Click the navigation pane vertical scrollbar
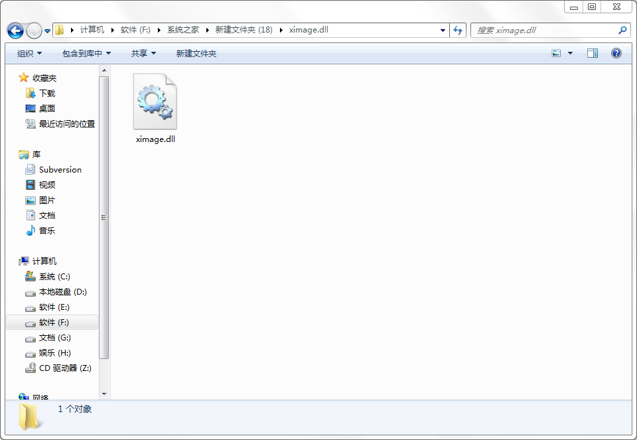 (x=104, y=217)
